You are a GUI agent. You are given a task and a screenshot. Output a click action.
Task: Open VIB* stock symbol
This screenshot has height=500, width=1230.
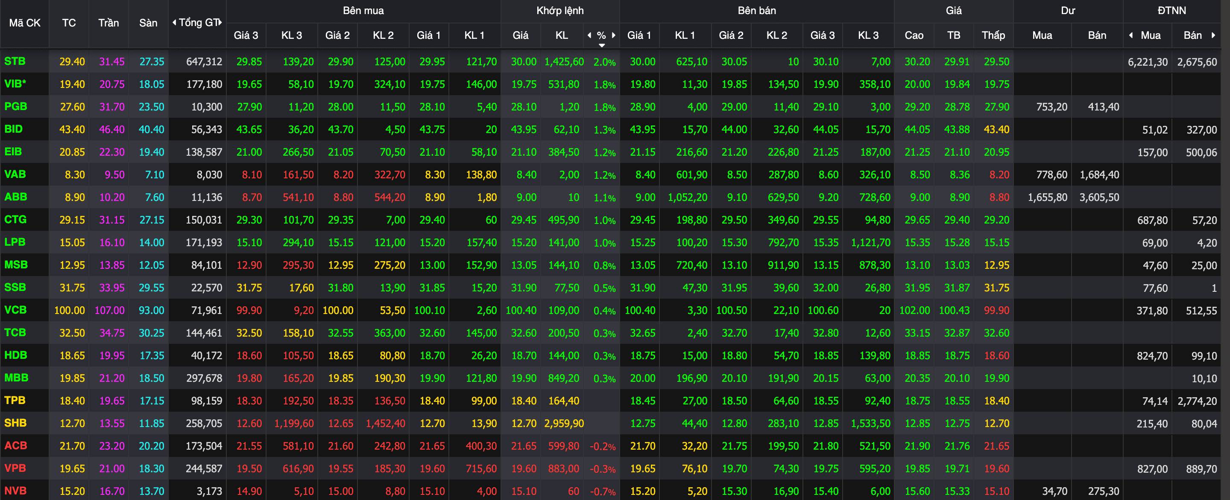pos(15,84)
